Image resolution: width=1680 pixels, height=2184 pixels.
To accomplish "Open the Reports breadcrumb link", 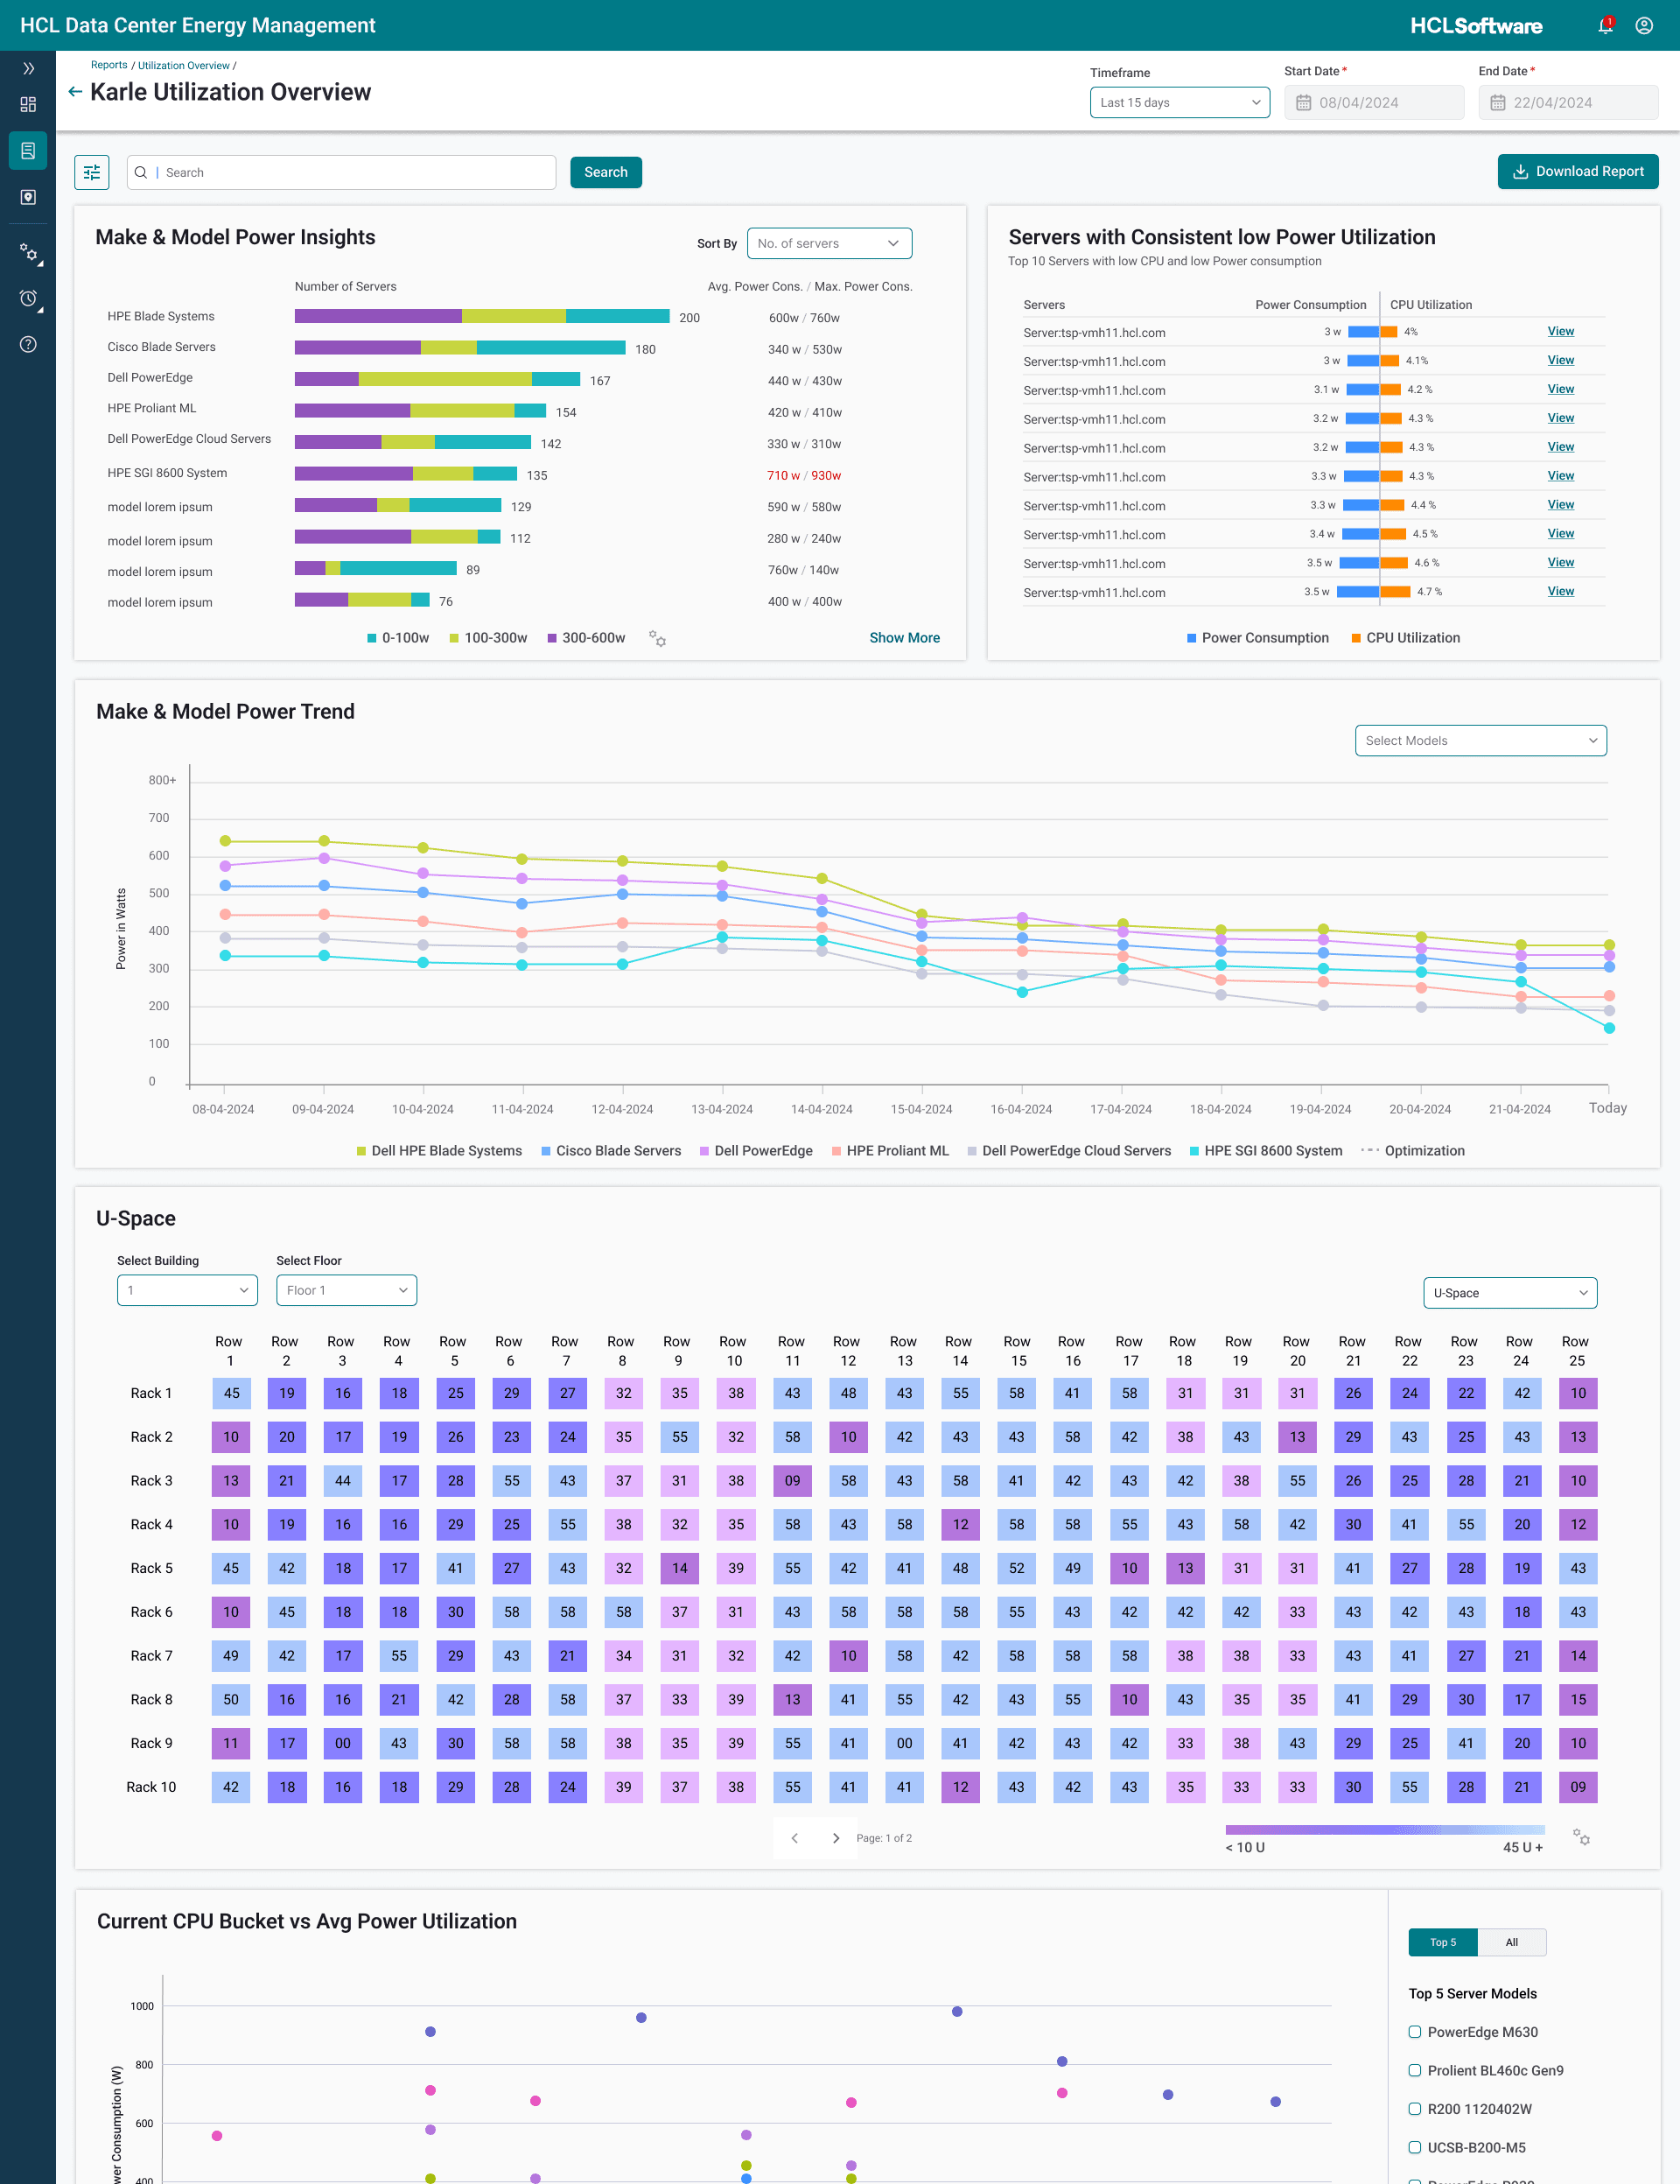I will pos(108,65).
